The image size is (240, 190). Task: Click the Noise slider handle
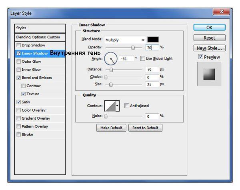[x=106, y=116]
